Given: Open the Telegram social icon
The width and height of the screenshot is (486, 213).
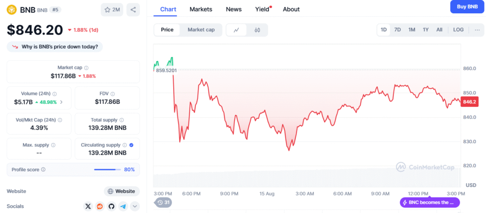Looking at the screenshot, I should pyautogui.click(x=123, y=206).
